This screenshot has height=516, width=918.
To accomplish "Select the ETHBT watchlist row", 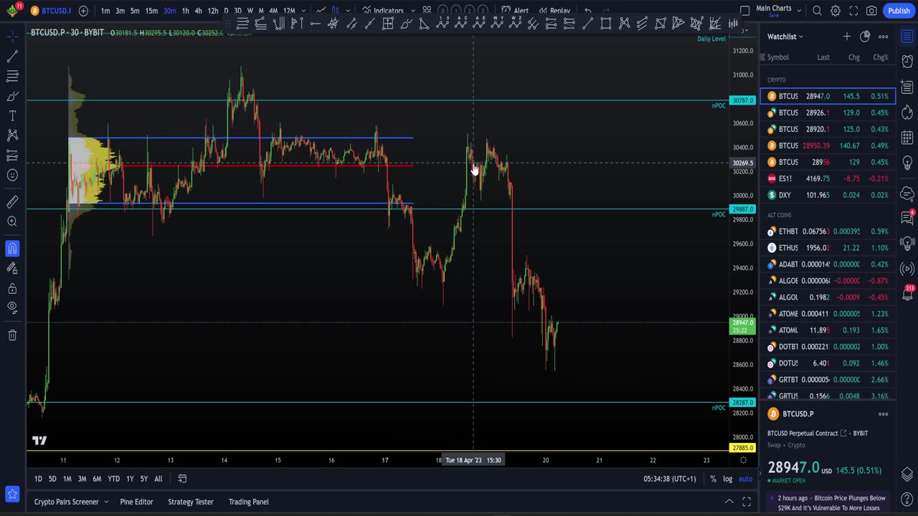I will click(828, 231).
